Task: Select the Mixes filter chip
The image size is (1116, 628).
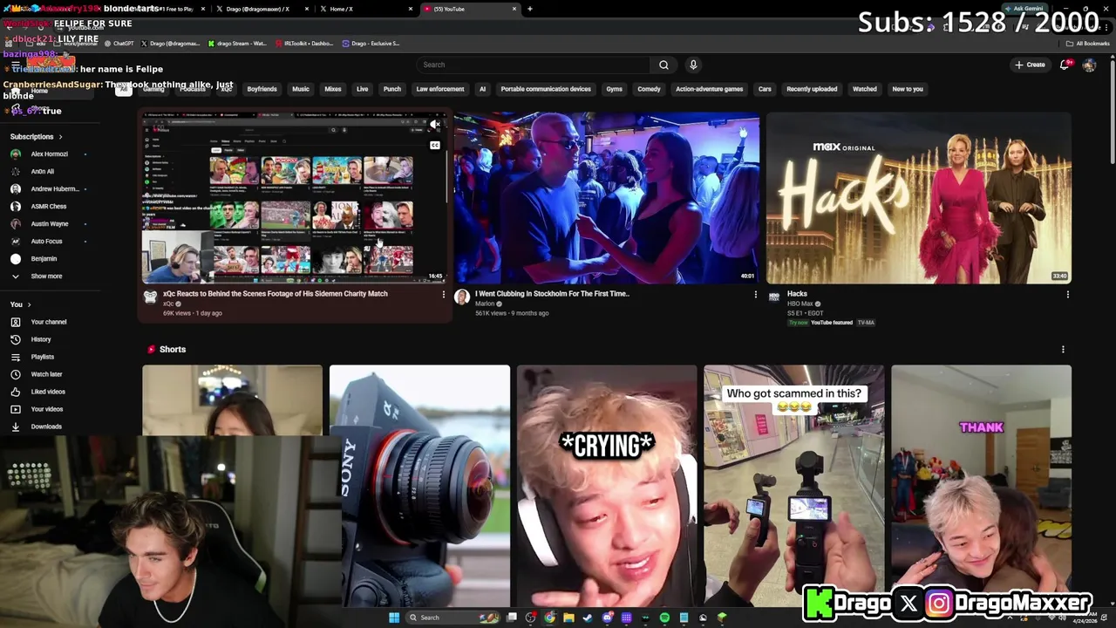Action: point(333,89)
